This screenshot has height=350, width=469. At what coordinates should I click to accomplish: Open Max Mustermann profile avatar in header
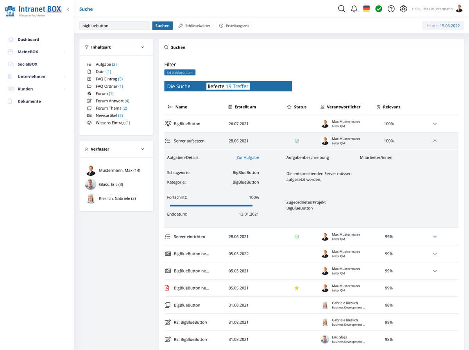459,9
